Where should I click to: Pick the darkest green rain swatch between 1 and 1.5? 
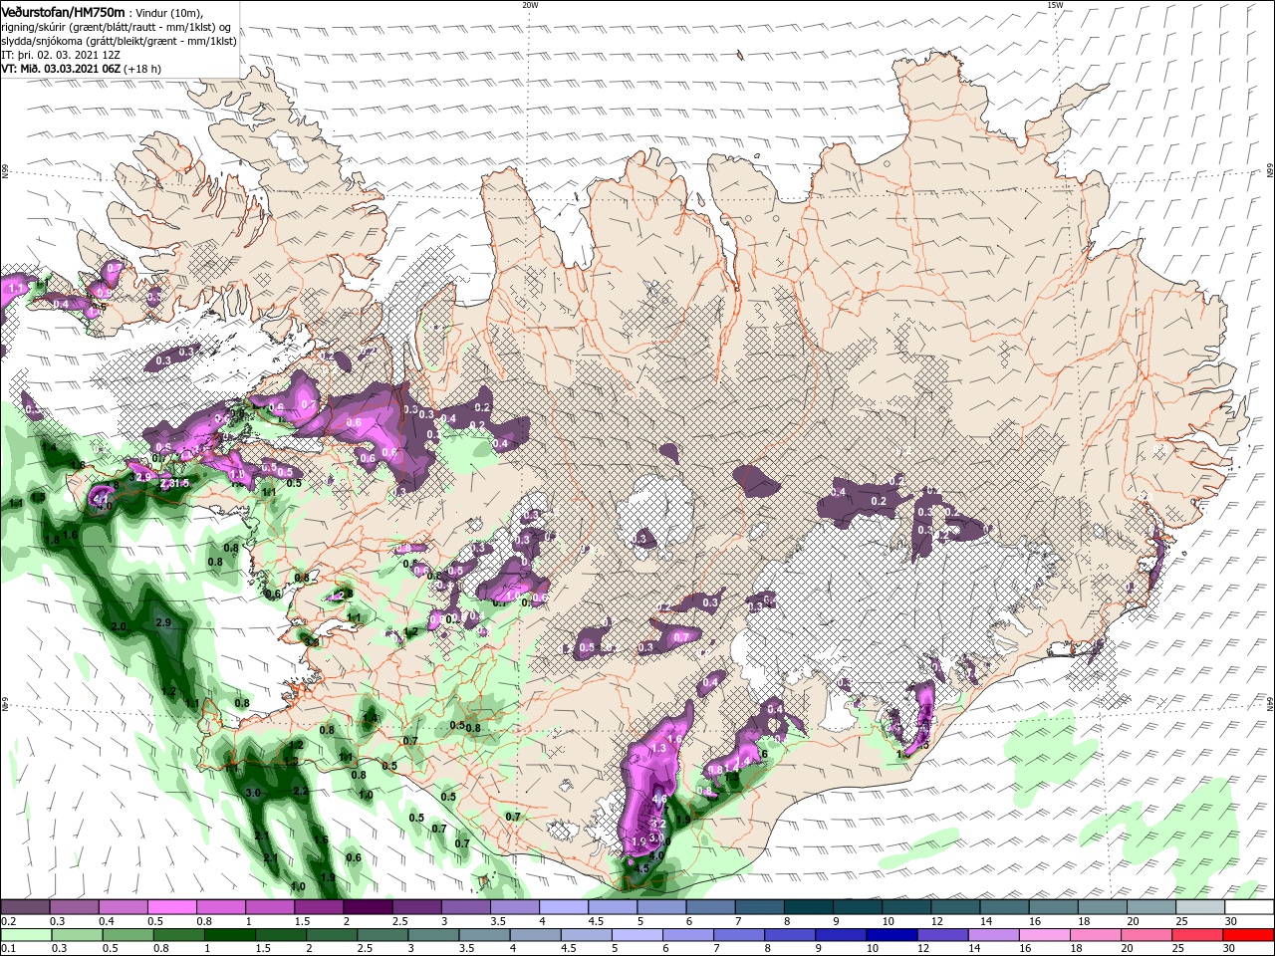(x=228, y=934)
